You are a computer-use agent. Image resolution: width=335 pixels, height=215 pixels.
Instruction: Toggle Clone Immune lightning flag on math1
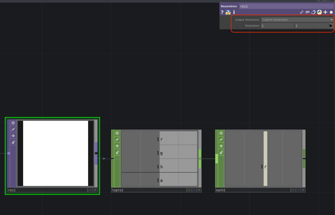(221, 139)
